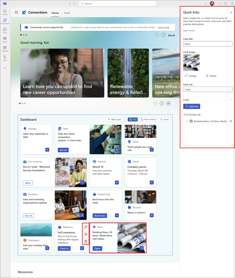Toggle audience eye on Security card

pyautogui.click(x=152, y=215)
